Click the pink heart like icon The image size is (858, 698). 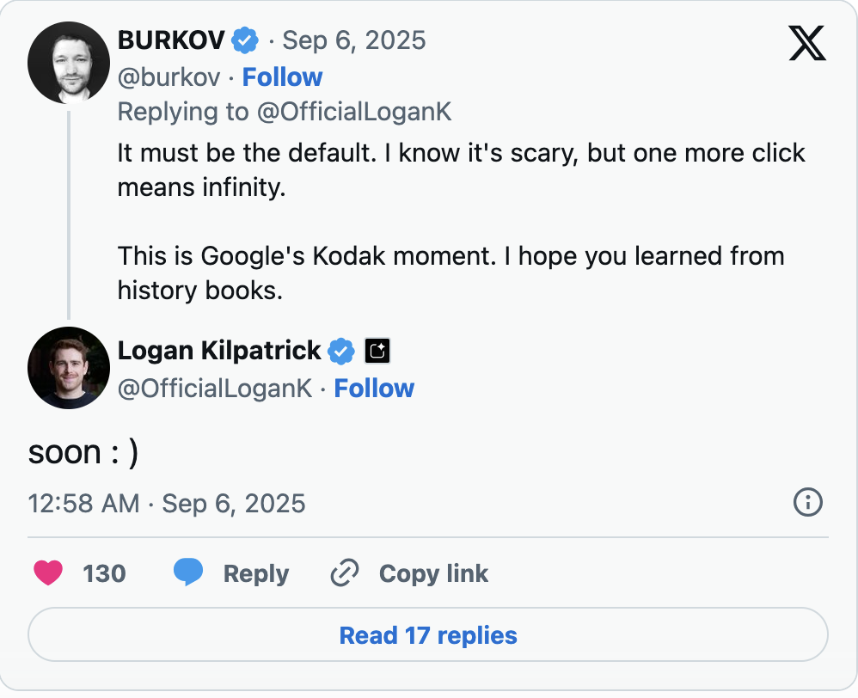[48, 573]
